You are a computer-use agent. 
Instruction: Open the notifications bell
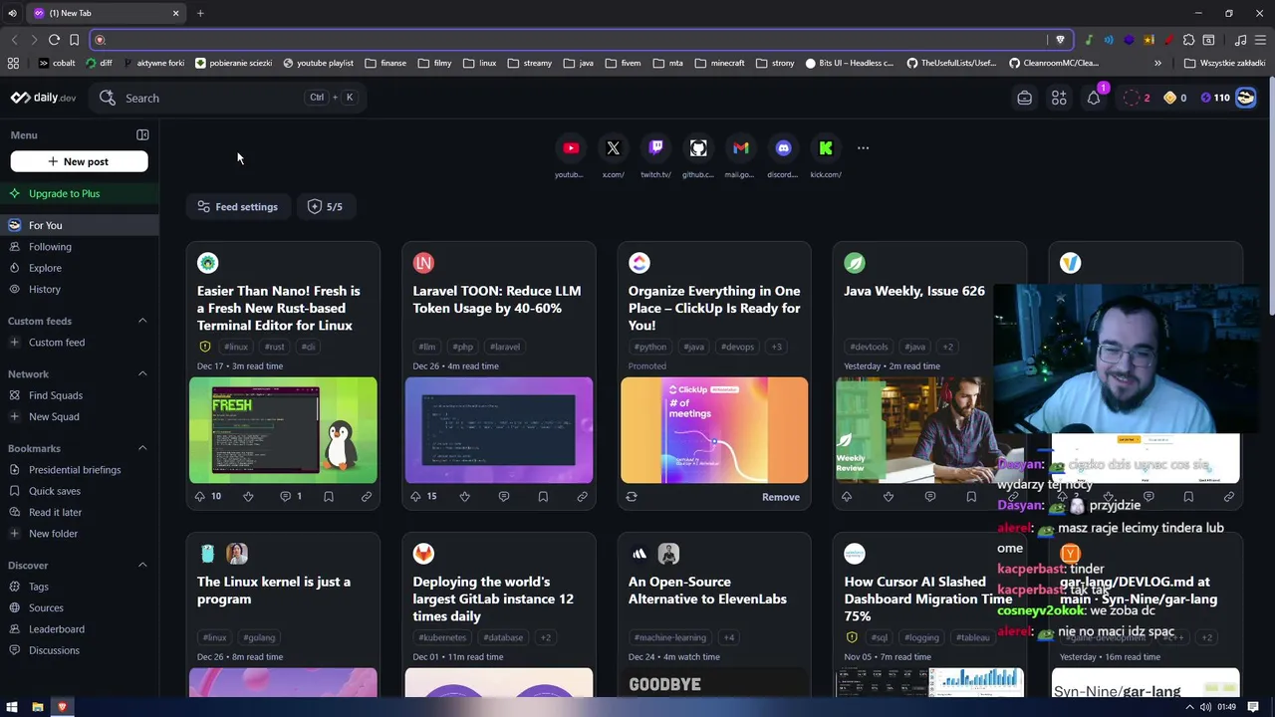(x=1094, y=98)
